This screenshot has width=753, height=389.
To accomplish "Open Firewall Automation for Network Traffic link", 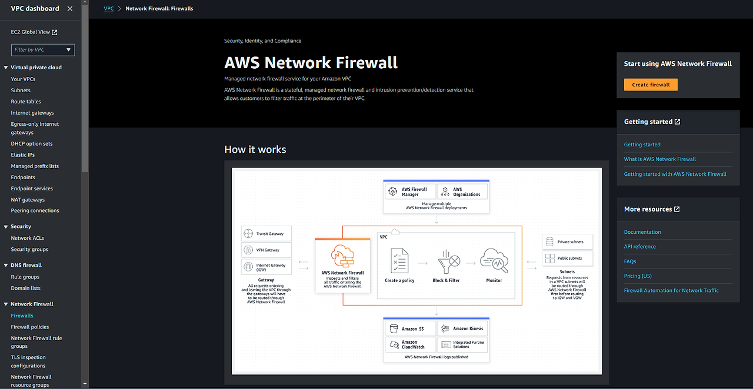I will coord(671,291).
